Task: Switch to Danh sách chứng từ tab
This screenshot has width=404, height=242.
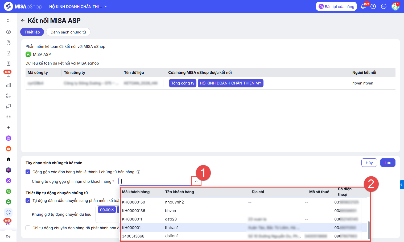Action: pos(68,32)
